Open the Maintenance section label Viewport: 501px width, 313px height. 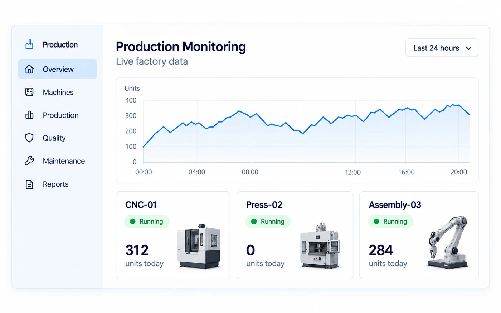click(x=64, y=161)
